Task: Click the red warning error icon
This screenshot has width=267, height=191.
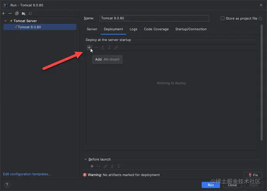Action: 85,175
